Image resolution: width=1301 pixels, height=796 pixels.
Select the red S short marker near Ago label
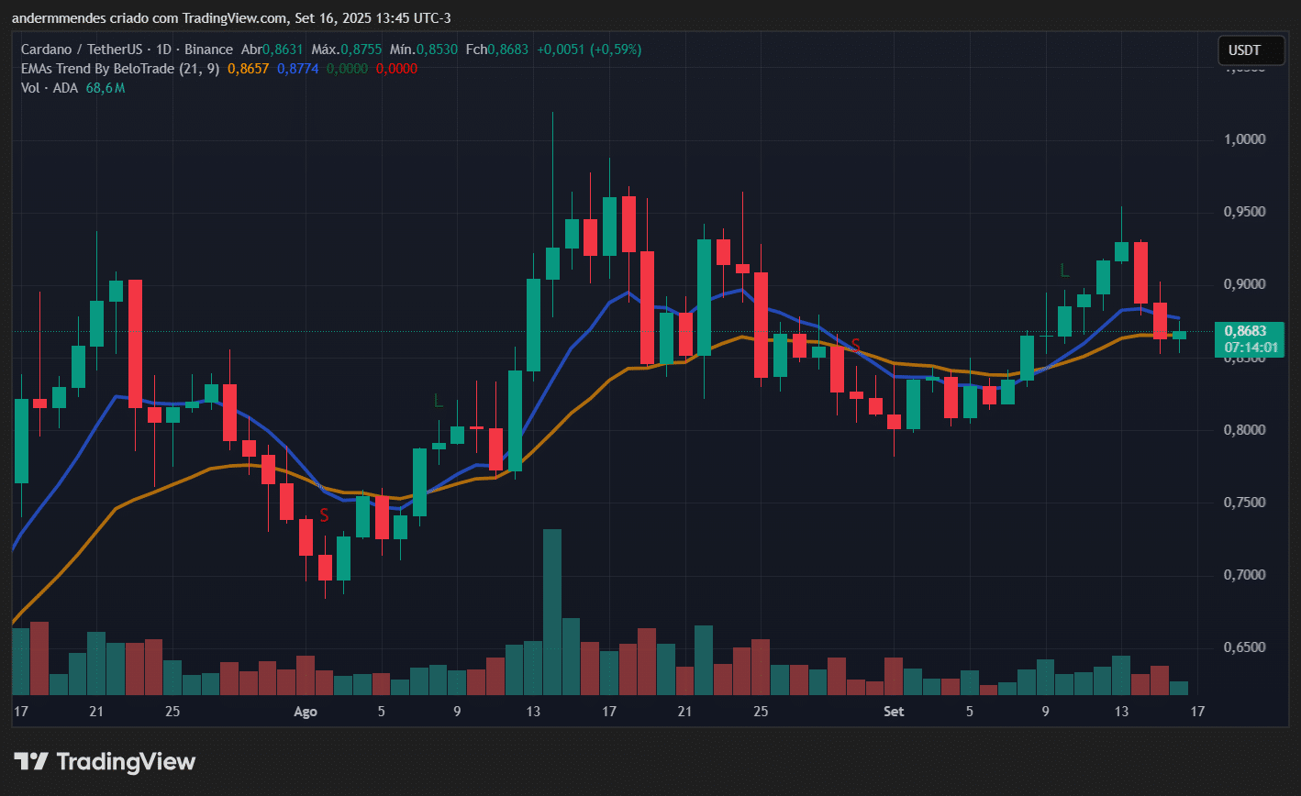pos(323,515)
